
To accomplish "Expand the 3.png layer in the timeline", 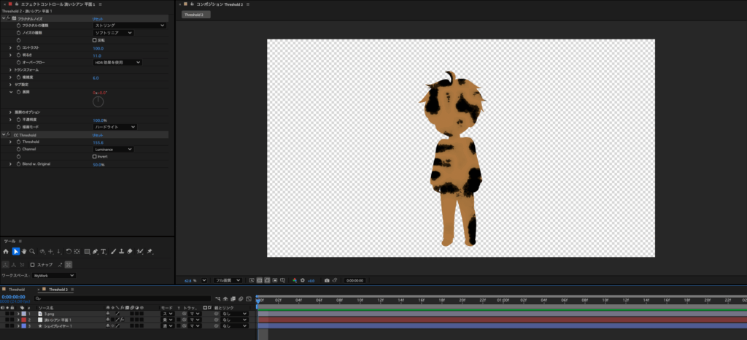I will pos(18,314).
